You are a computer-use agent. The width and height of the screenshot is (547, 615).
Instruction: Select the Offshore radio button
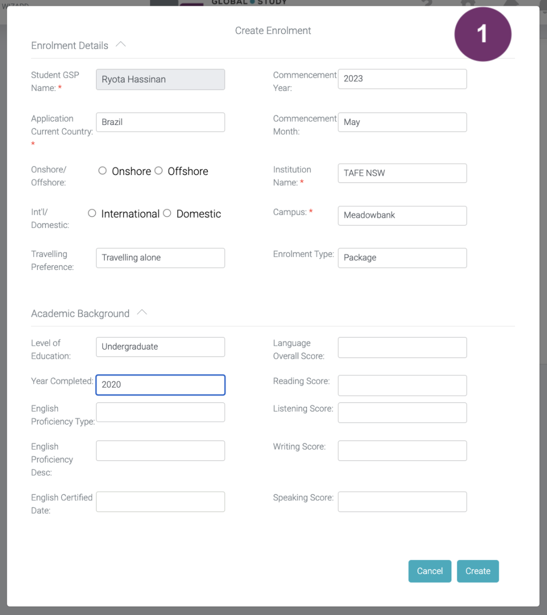point(159,171)
